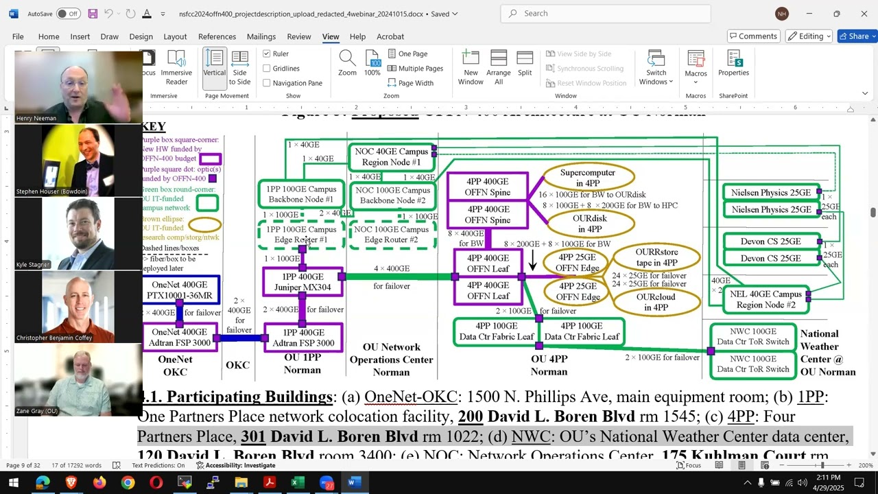Switch to the Acrobat tab

point(390,36)
